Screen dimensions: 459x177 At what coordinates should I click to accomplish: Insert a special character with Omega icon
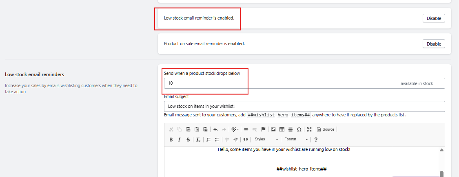point(299,129)
